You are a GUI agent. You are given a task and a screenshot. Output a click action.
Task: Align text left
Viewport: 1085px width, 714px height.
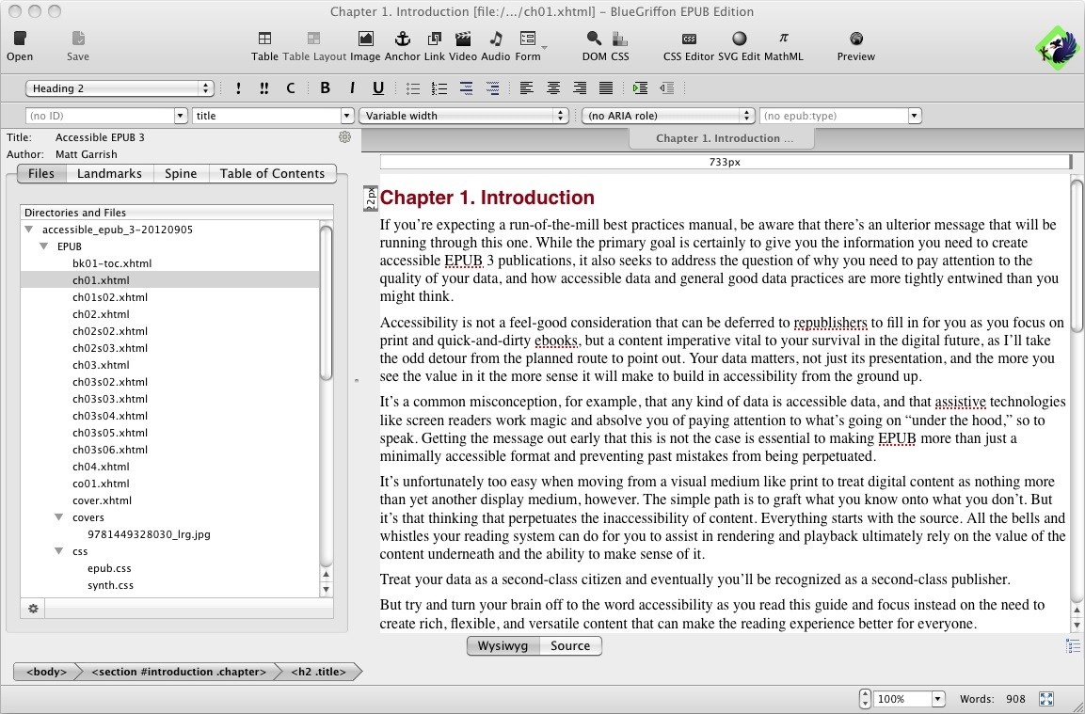point(527,87)
